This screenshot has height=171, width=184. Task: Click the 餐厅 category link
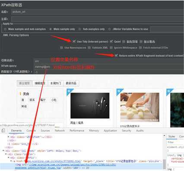coord(43,100)
